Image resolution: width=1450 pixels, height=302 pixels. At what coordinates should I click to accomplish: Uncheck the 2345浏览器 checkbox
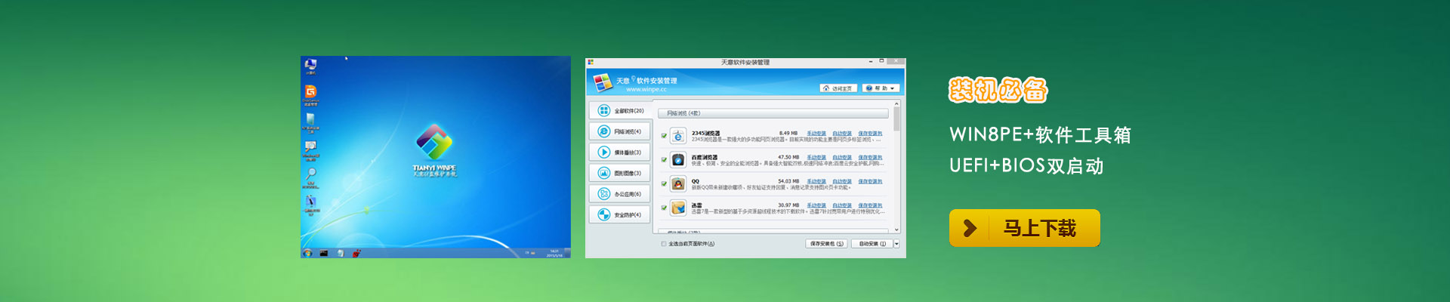coord(664,136)
